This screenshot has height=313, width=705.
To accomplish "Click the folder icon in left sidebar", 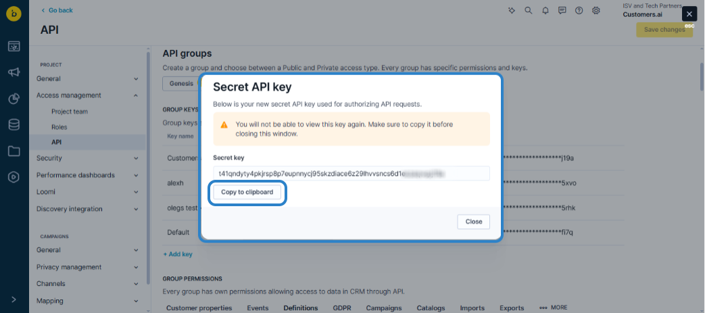I will click(x=14, y=151).
